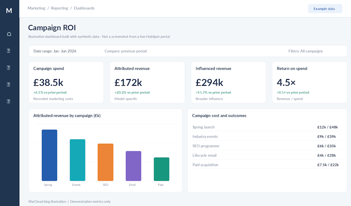
Task: Open the Home icon in sidebar
Action: pos(9,34)
